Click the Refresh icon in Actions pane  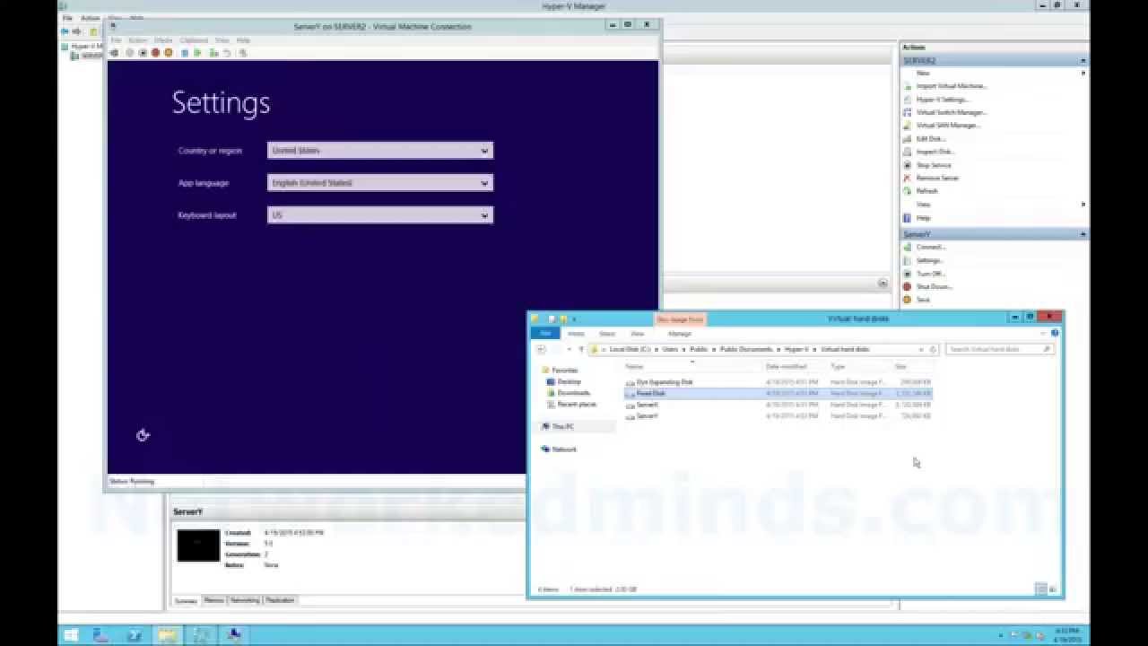pos(908,191)
